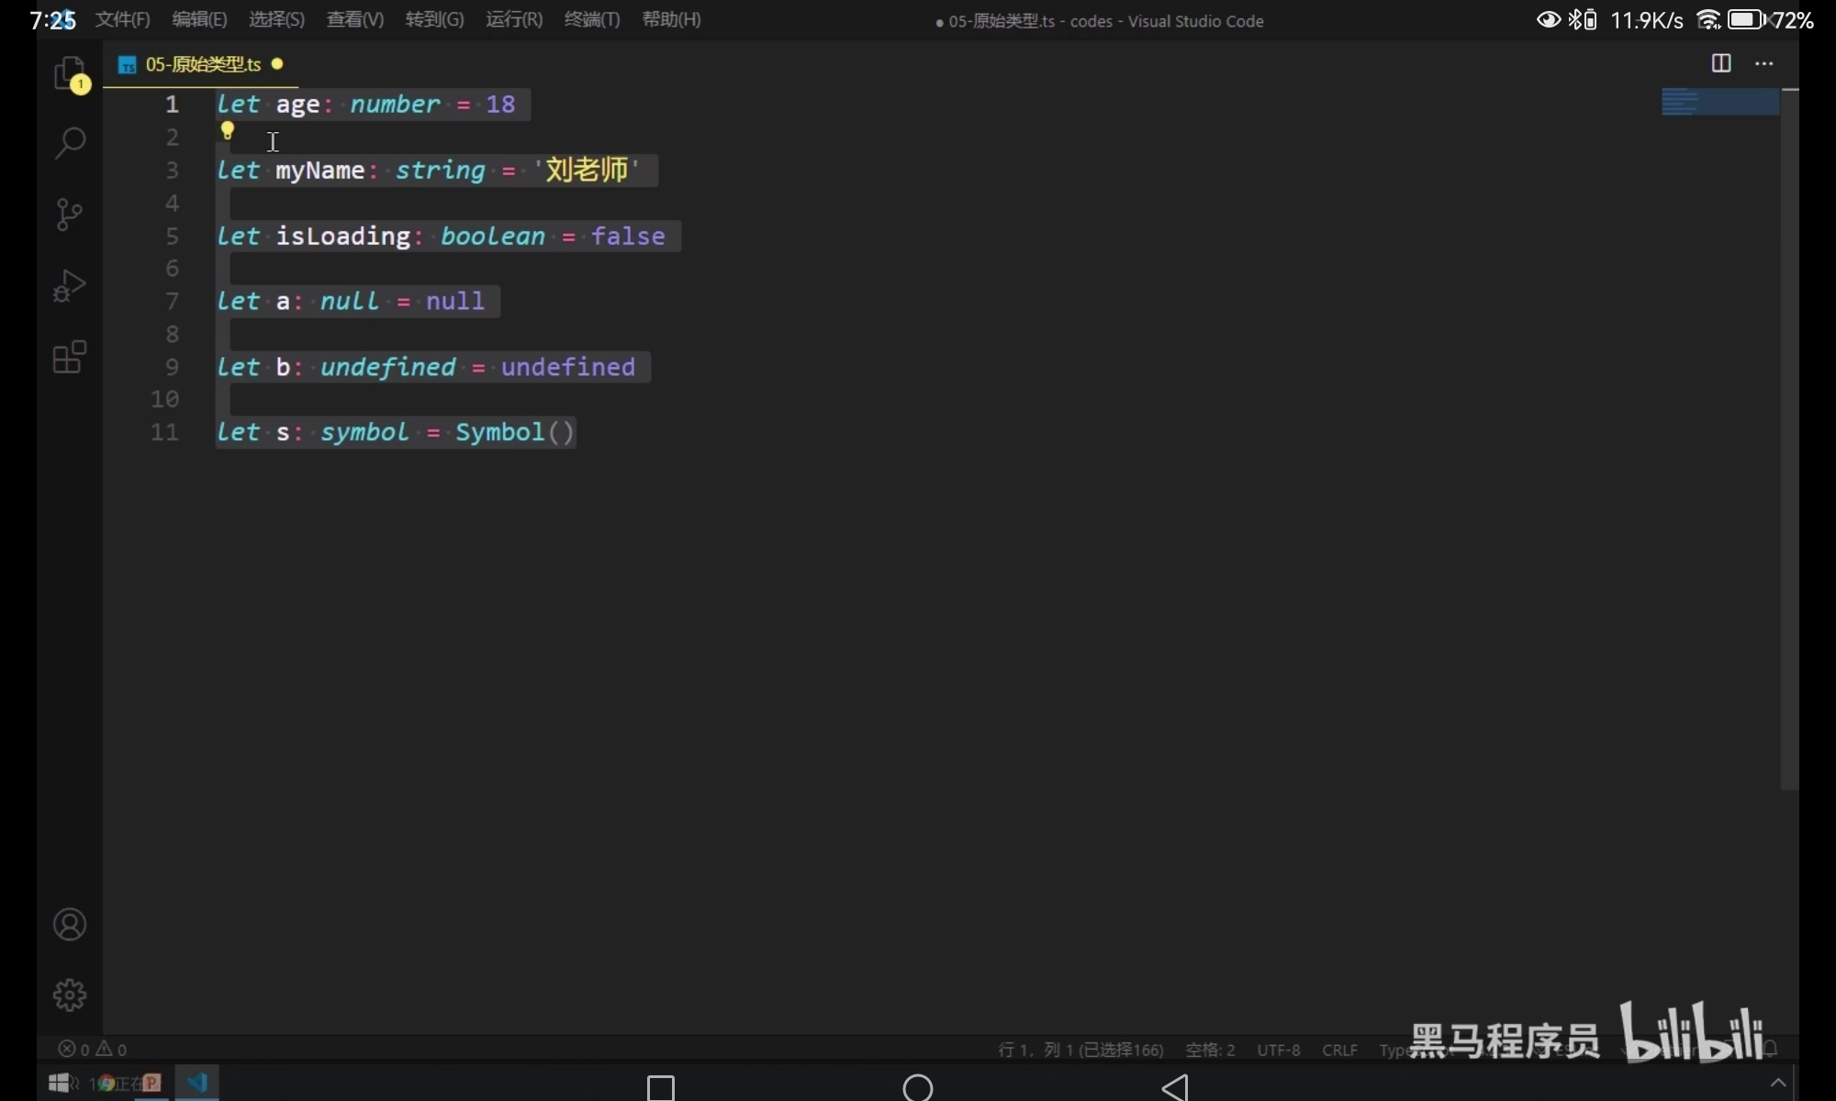Click the errors and warnings status indicator

[93, 1049]
